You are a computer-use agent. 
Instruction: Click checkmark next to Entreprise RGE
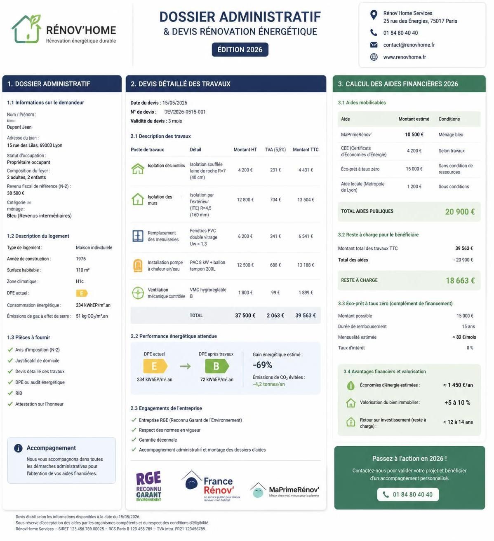pos(134,420)
